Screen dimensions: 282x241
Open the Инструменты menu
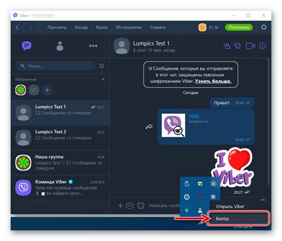(x=129, y=27)
